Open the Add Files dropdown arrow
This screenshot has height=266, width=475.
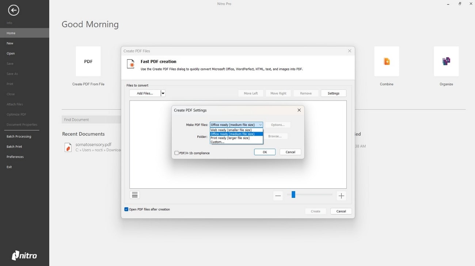click(x=163, y=93)
